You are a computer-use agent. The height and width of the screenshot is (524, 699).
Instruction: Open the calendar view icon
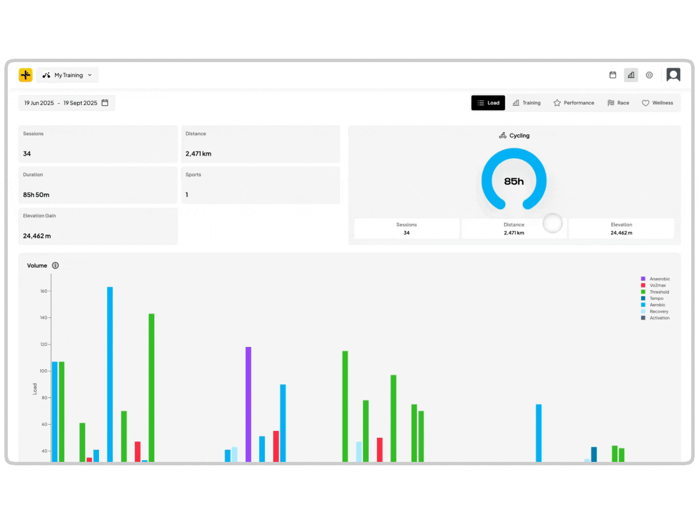coord(613,75)
